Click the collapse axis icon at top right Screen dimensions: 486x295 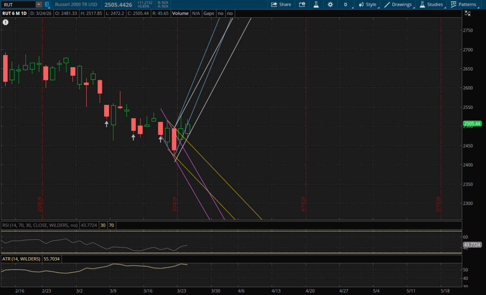tap(468, 13)
